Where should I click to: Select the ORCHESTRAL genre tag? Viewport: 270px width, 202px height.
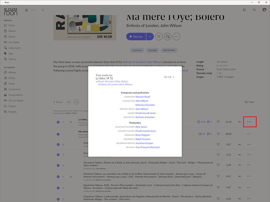point(169,50)
